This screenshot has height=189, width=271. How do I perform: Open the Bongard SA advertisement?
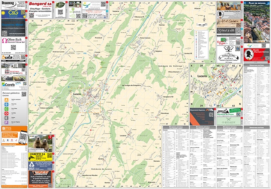[40, 10]
